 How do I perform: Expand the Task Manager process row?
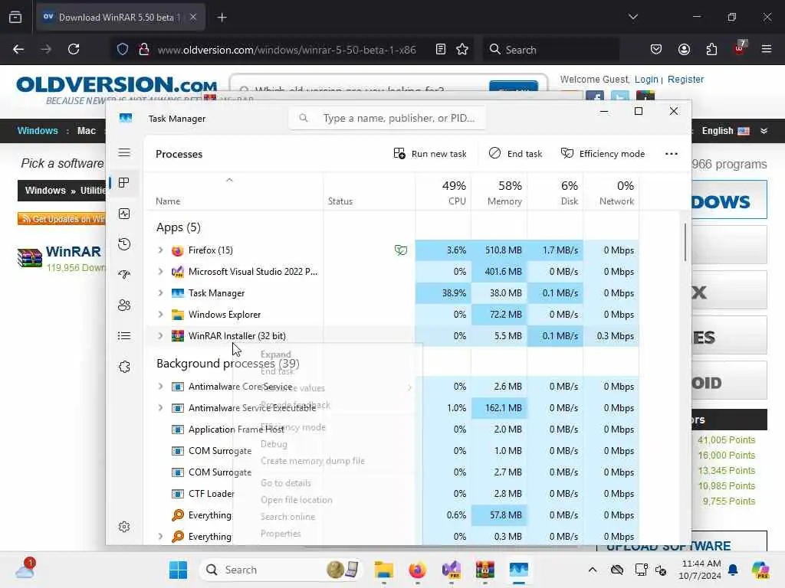coord(160,293)
